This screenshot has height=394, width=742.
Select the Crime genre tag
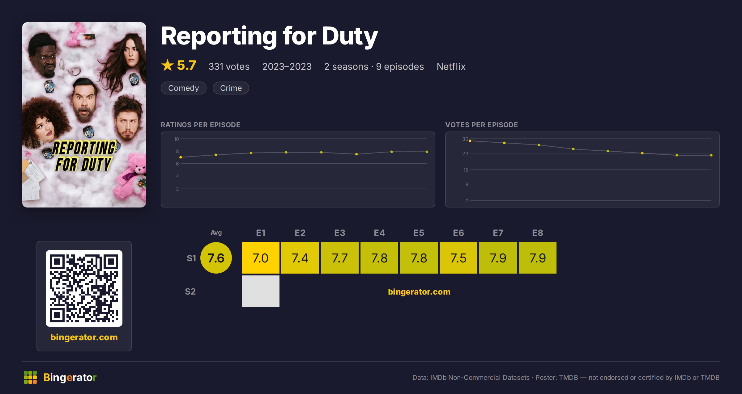(x=231, y=88)
